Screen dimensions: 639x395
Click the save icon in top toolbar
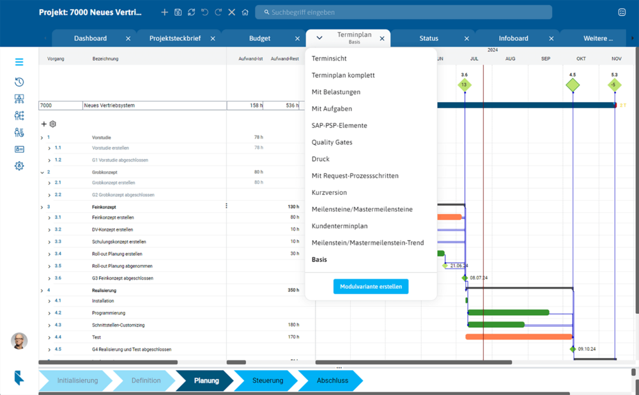coord(178,12)
